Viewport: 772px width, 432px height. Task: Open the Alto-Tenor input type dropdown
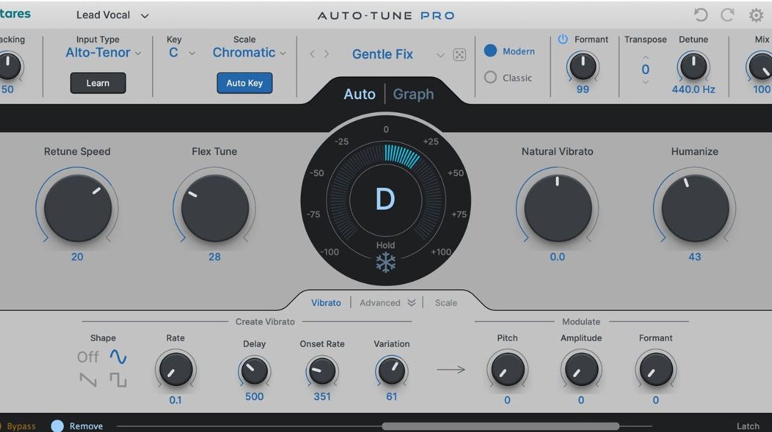pos(103,53)
